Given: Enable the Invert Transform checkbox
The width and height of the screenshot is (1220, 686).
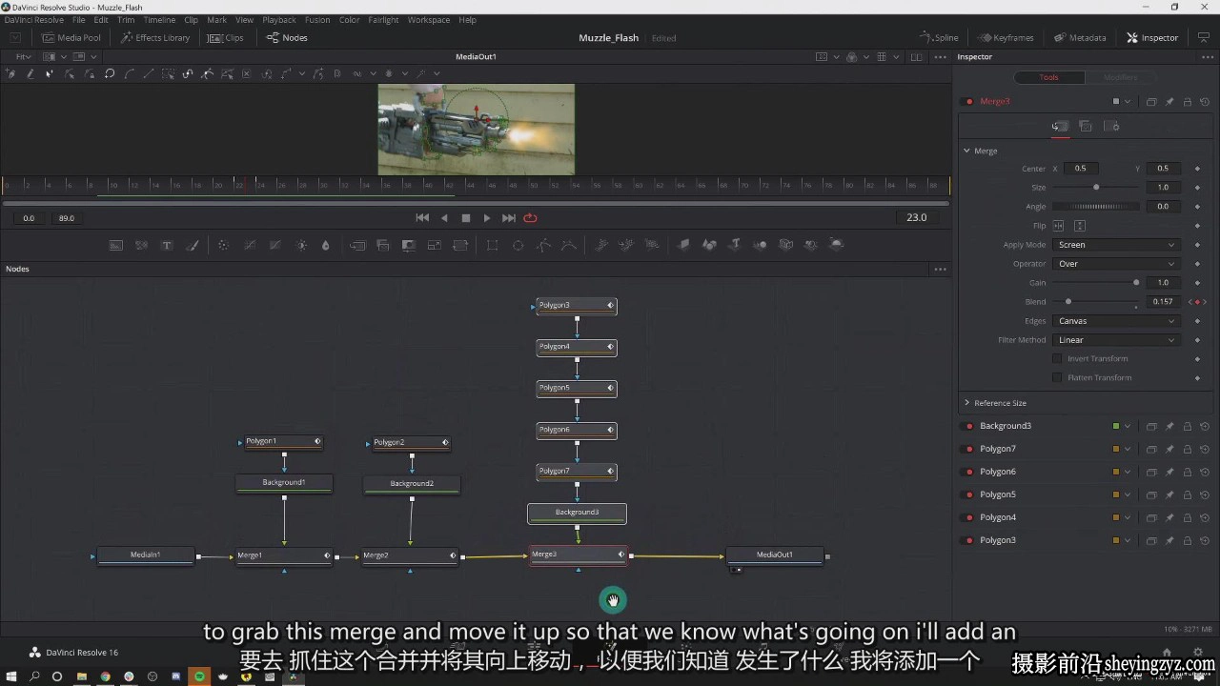Looking at the screenshot, I should [x=1057, y=358].
